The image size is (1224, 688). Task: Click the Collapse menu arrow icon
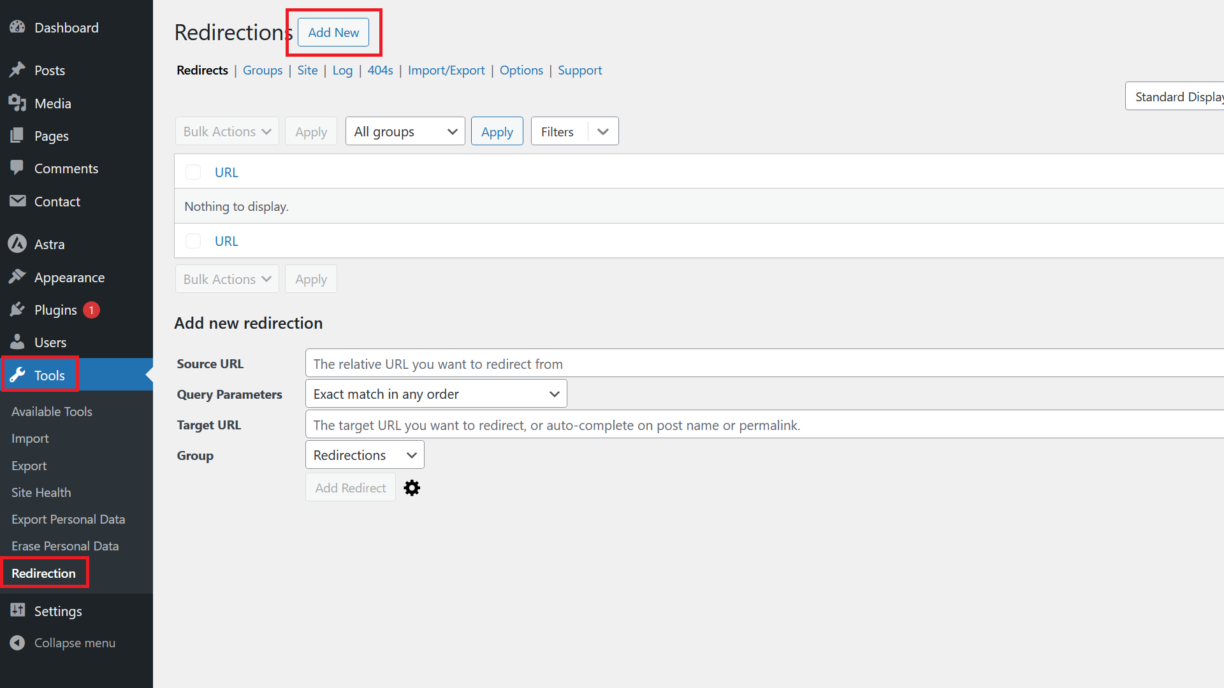point(17,643)
